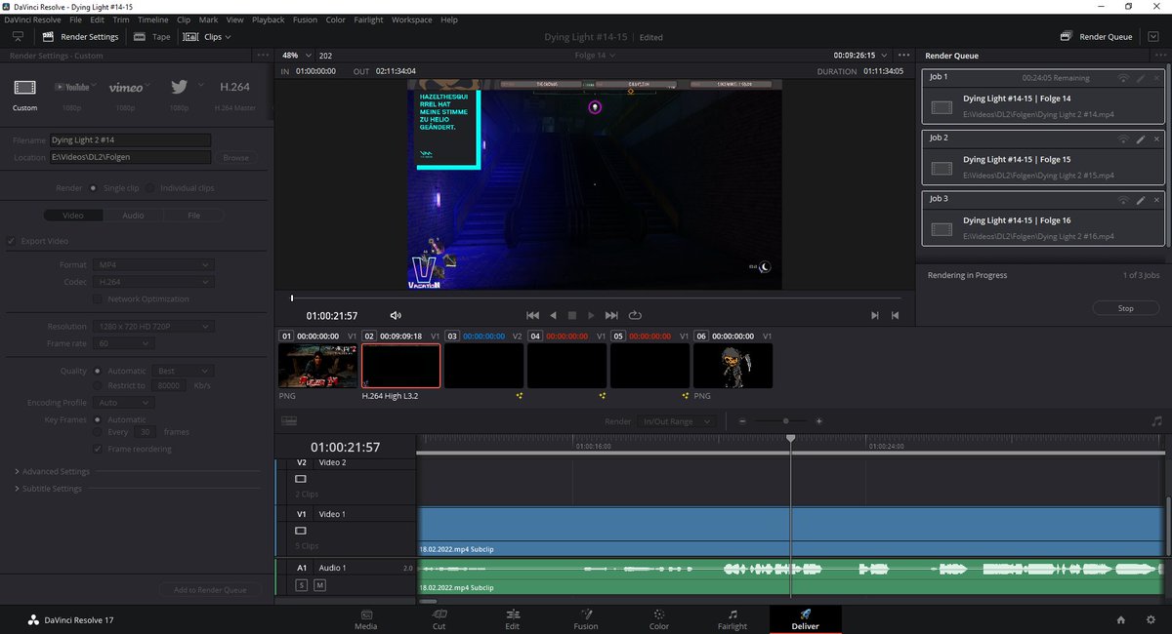The width and height of the screenshot is (1172, 634).
Task: Open the Workspace menu
Action: [411, 20]
